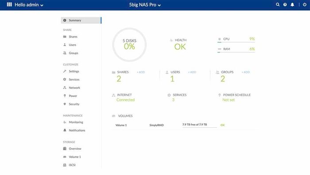The height and width of the screenshot is (175, 310).
Task: Click the RAM usage bar
Action: point(236,52)
